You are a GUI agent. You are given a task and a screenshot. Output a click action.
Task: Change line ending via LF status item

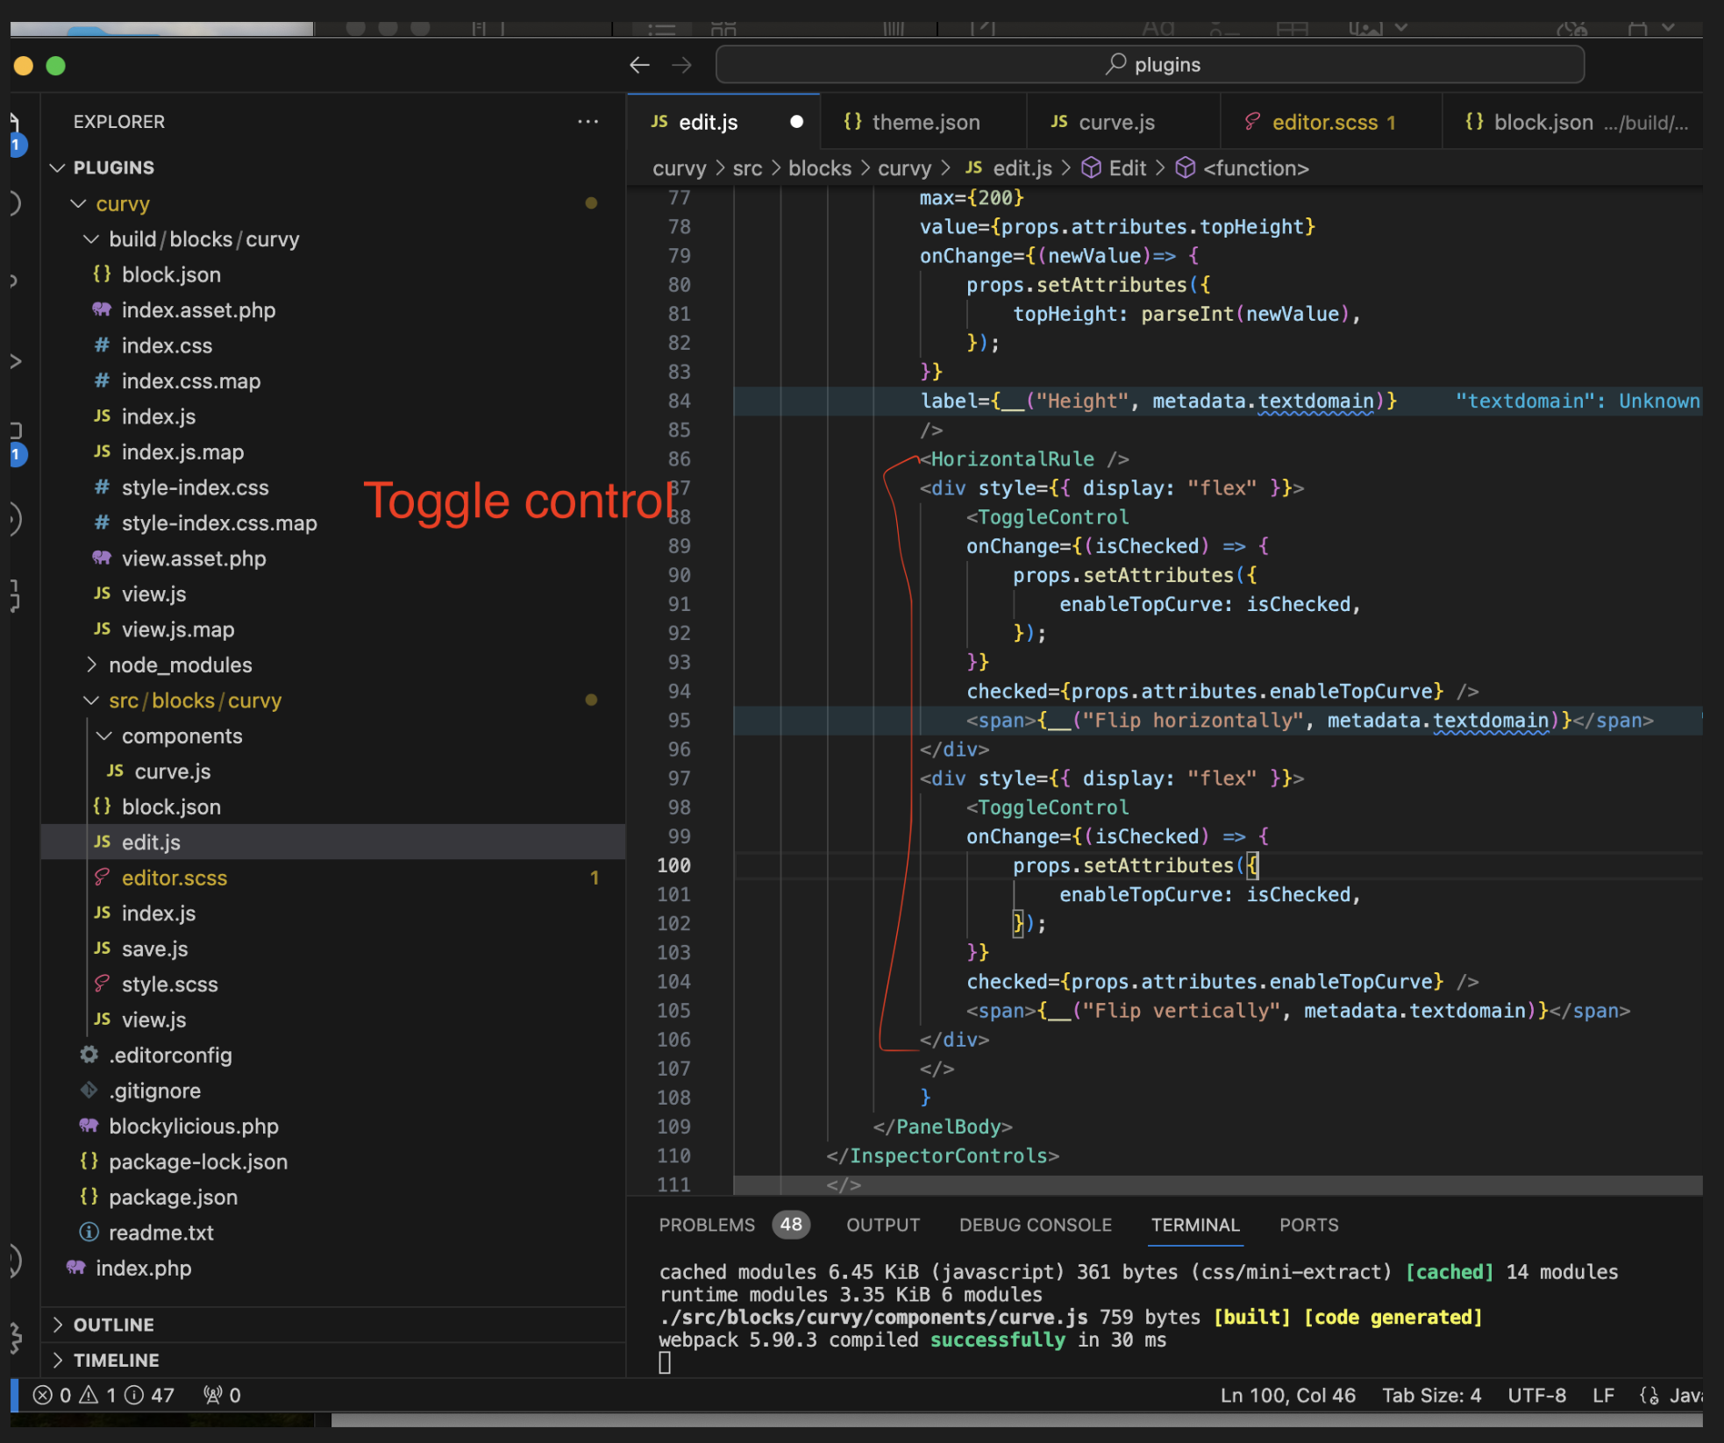click(x=1603, y=1395)
